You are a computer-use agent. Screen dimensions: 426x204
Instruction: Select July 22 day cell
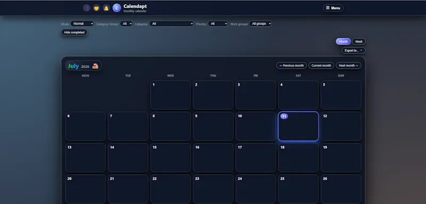(170, 189)
